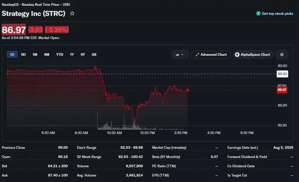Show the YTD chart range
The image size is (299, 182).
click(x=59, y=55)
